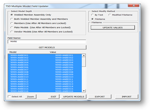Viewport: 150px width, 110px height.
Task: Click the model list scroll down arrow
Action: [x=84, y=91]
